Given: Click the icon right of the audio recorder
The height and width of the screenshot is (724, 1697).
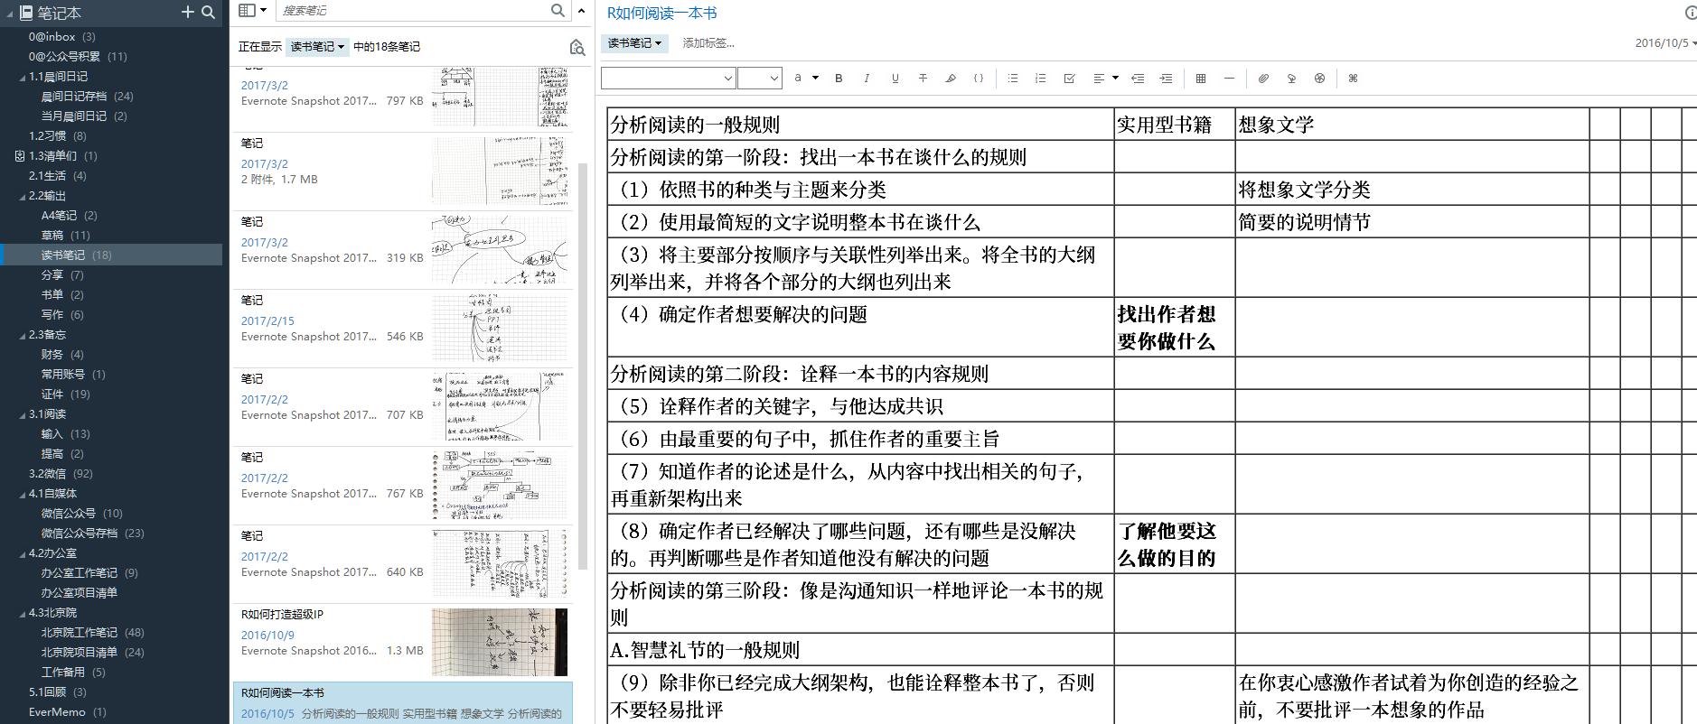Looking at the screenshot, I should (1319, 79).
